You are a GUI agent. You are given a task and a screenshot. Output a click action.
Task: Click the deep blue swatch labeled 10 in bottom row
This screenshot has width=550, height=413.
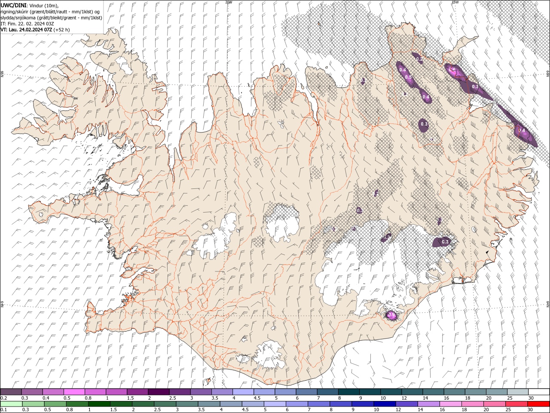[x=384, y=404]
